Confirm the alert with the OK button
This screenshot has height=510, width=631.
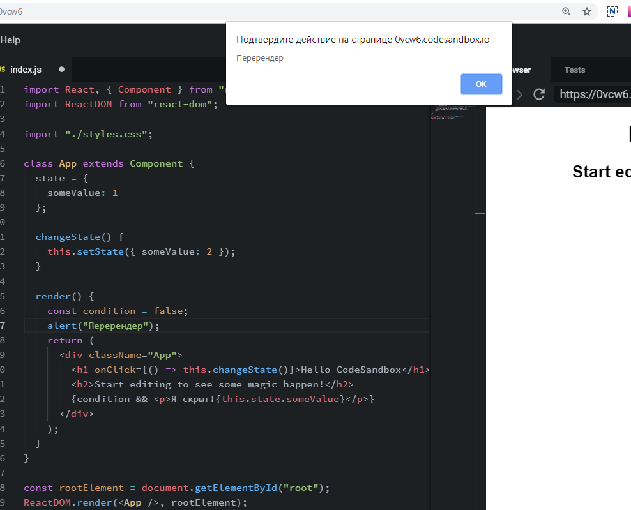(x=481, y=84)
